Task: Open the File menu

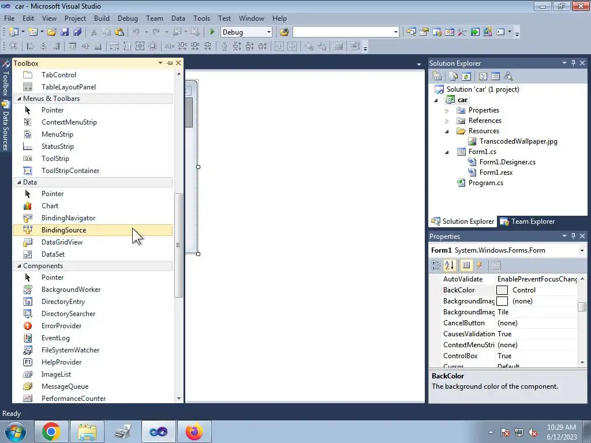Action: [x=9, y=18]
